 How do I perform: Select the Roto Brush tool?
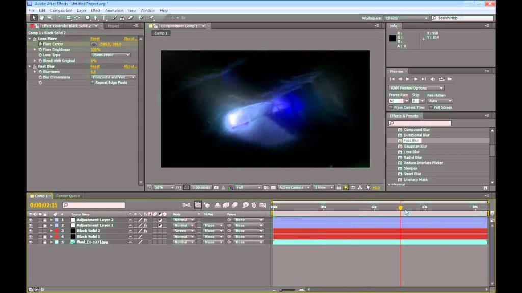[141, 18]
